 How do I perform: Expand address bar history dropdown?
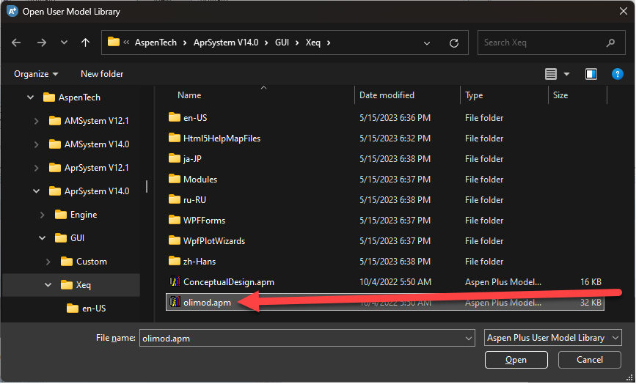427,43
